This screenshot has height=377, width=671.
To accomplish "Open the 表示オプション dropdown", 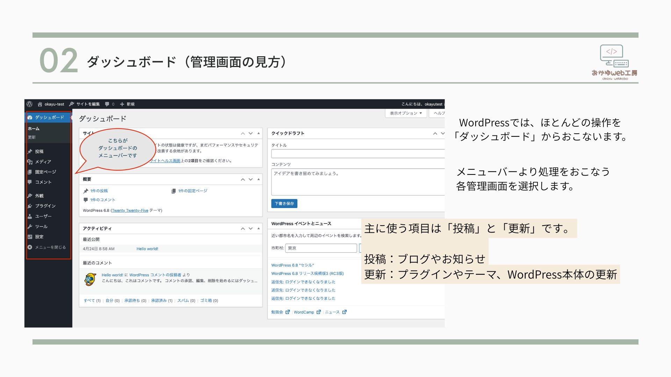I will coord(406,113).
